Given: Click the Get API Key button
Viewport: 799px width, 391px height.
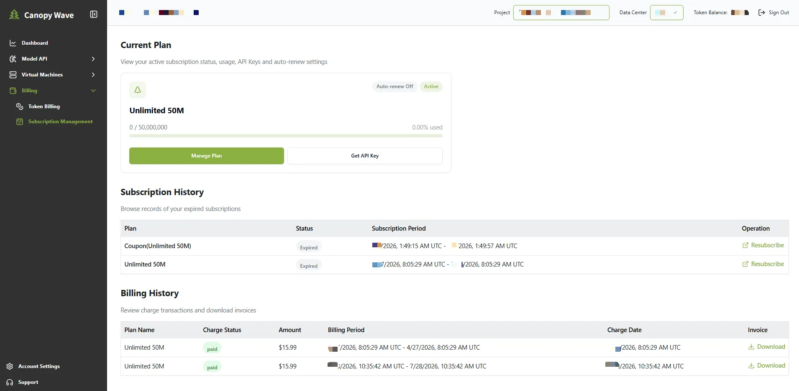Looking at the screenshot, I should click(365, 156).
